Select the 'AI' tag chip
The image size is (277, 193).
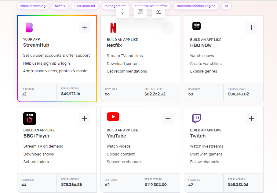coord(226,6)
